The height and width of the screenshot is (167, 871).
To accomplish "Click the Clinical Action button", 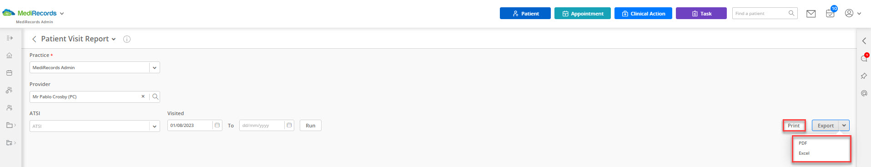I will pyautogui.click(x=643, y=13).
